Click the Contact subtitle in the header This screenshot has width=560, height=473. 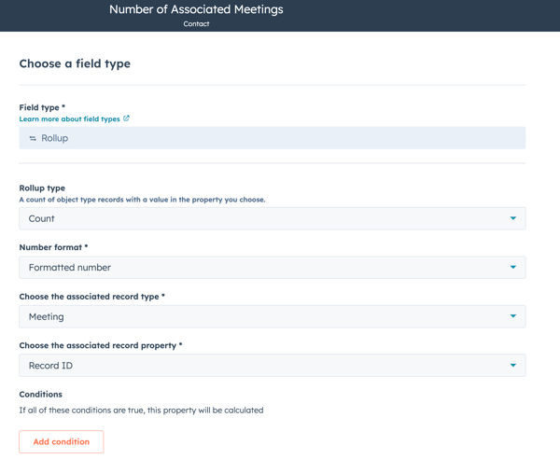[x=196, y=24]
